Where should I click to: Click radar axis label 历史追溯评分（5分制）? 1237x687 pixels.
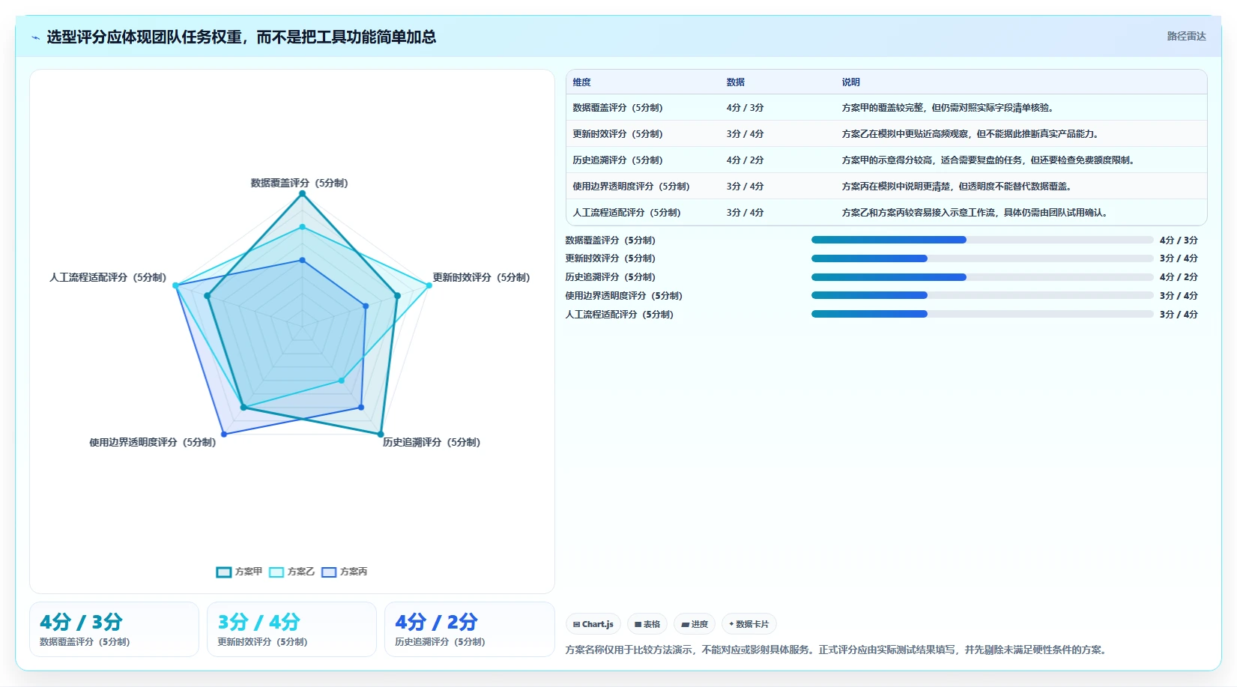pos(432,443)
